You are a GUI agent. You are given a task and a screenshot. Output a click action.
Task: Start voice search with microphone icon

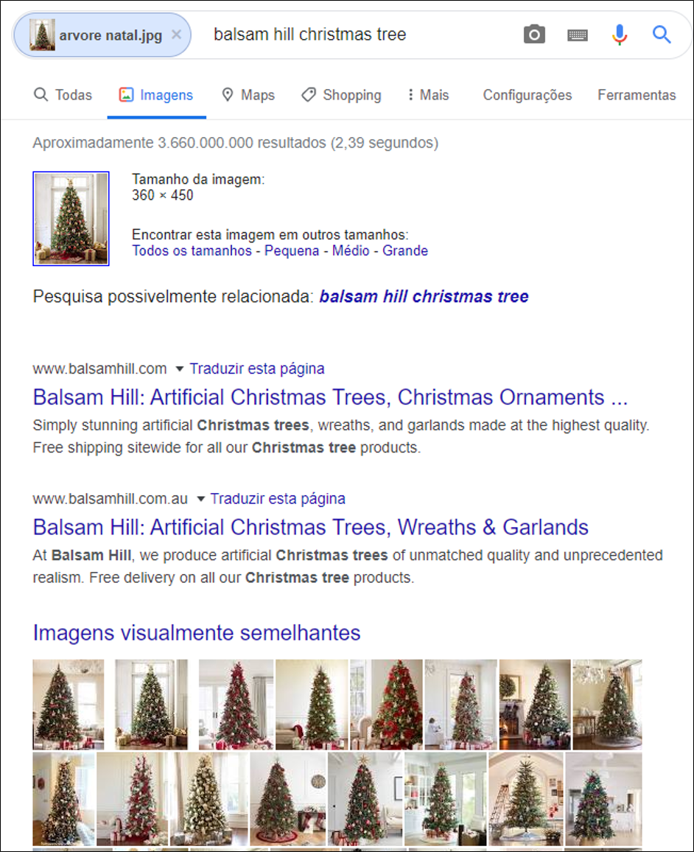620,35
